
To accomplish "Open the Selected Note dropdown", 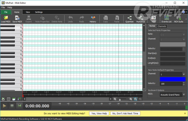I will pos(184,35).
